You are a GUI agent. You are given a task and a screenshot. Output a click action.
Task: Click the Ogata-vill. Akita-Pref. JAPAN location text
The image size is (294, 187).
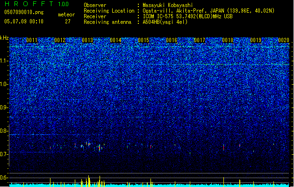click(208, 11)
